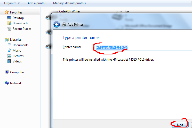Click Add a printer in toolbar

36,3
